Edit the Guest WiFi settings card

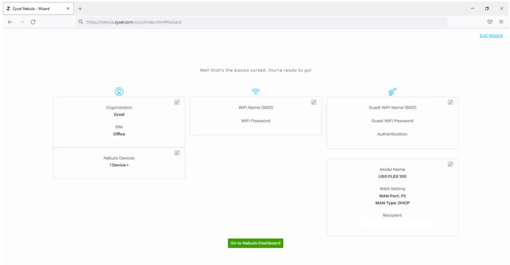[451, 102]
